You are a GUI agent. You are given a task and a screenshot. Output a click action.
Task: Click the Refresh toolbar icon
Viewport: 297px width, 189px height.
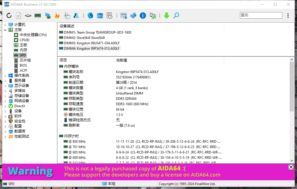coord(9,16)
